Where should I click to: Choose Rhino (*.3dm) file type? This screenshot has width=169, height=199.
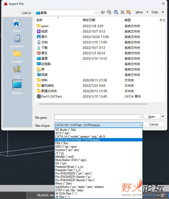98,184
